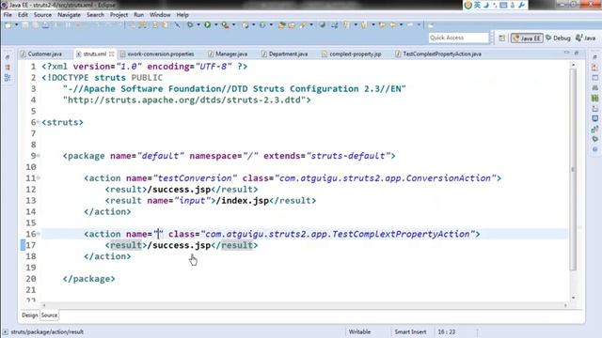Screen dimensions: 602x338
Task: Open the Source menu
Action: [x=42, y=15]
